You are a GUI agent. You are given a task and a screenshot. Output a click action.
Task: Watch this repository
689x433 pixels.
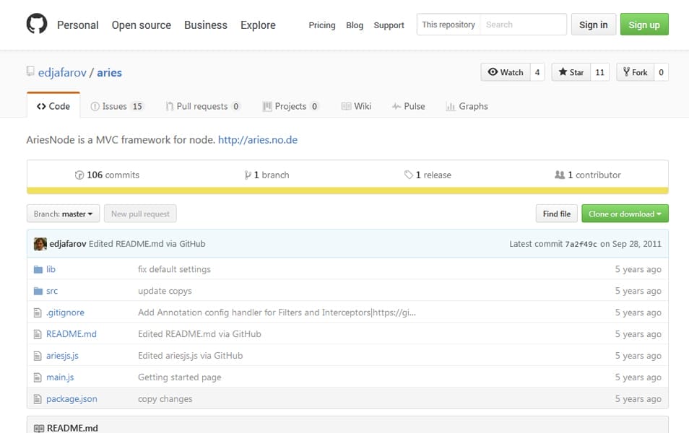click(506, 72)
